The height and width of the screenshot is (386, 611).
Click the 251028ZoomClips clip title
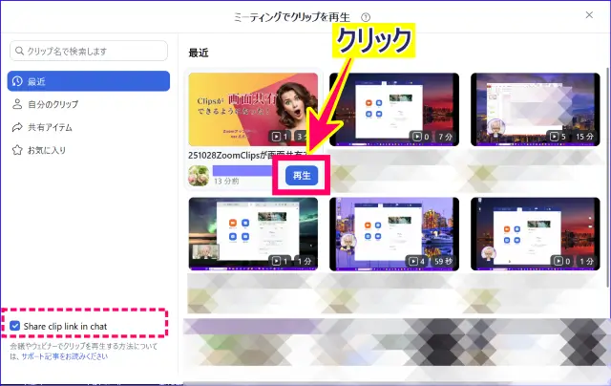point(248,155)
